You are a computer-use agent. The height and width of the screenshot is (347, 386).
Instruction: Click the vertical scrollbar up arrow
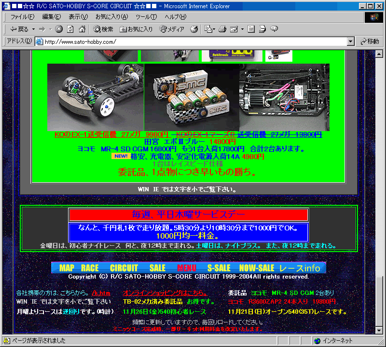(379, 54)
